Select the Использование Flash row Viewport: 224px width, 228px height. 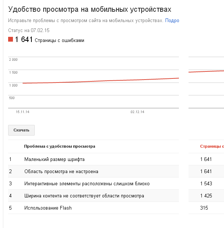tap(94, 208)
